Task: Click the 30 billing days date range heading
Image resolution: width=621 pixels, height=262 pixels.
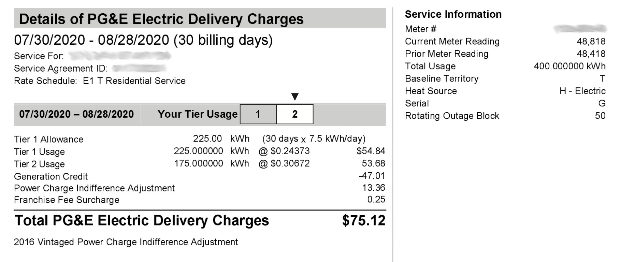Action: click(143, 40)
